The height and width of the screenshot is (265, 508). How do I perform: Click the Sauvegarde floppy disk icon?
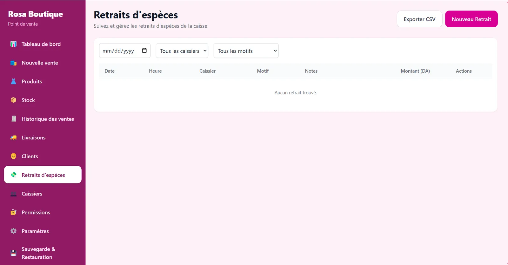pos(13,253)
